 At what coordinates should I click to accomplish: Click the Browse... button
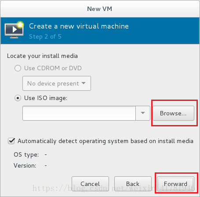coord(173,113)
